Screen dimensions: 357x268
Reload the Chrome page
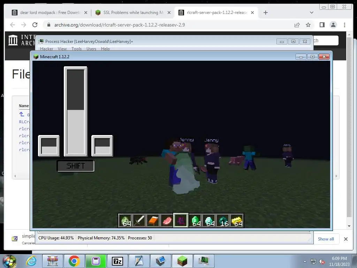click(35, 25)
